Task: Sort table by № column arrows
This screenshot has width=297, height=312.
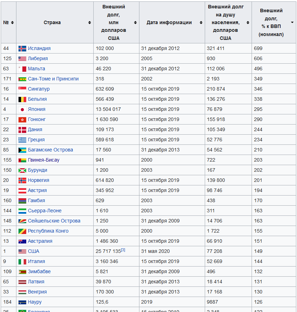Action: [x=12, y=23]
